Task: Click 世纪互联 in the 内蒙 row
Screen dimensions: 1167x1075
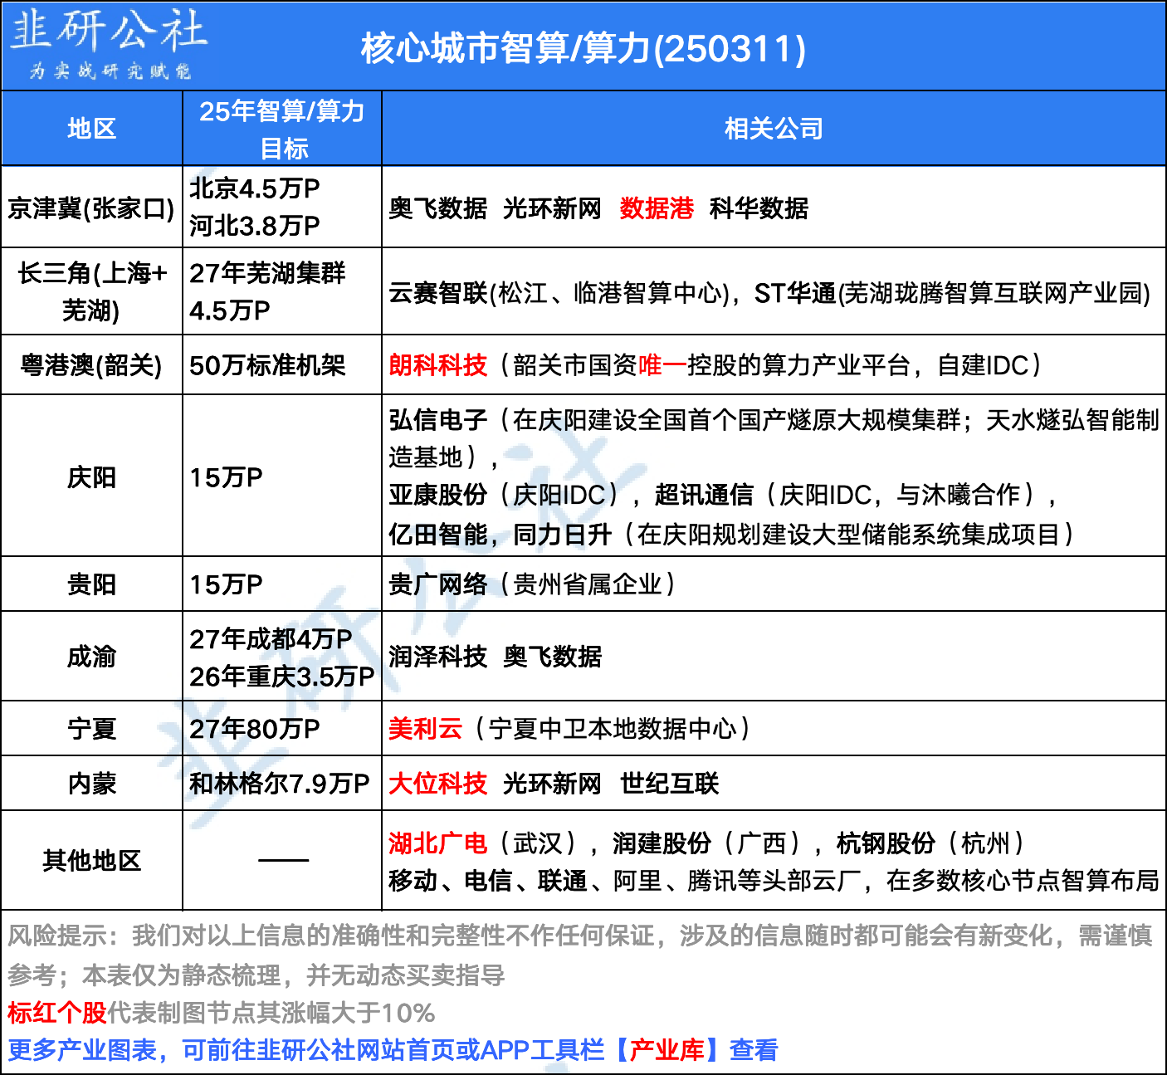Action: click(669, 784)
